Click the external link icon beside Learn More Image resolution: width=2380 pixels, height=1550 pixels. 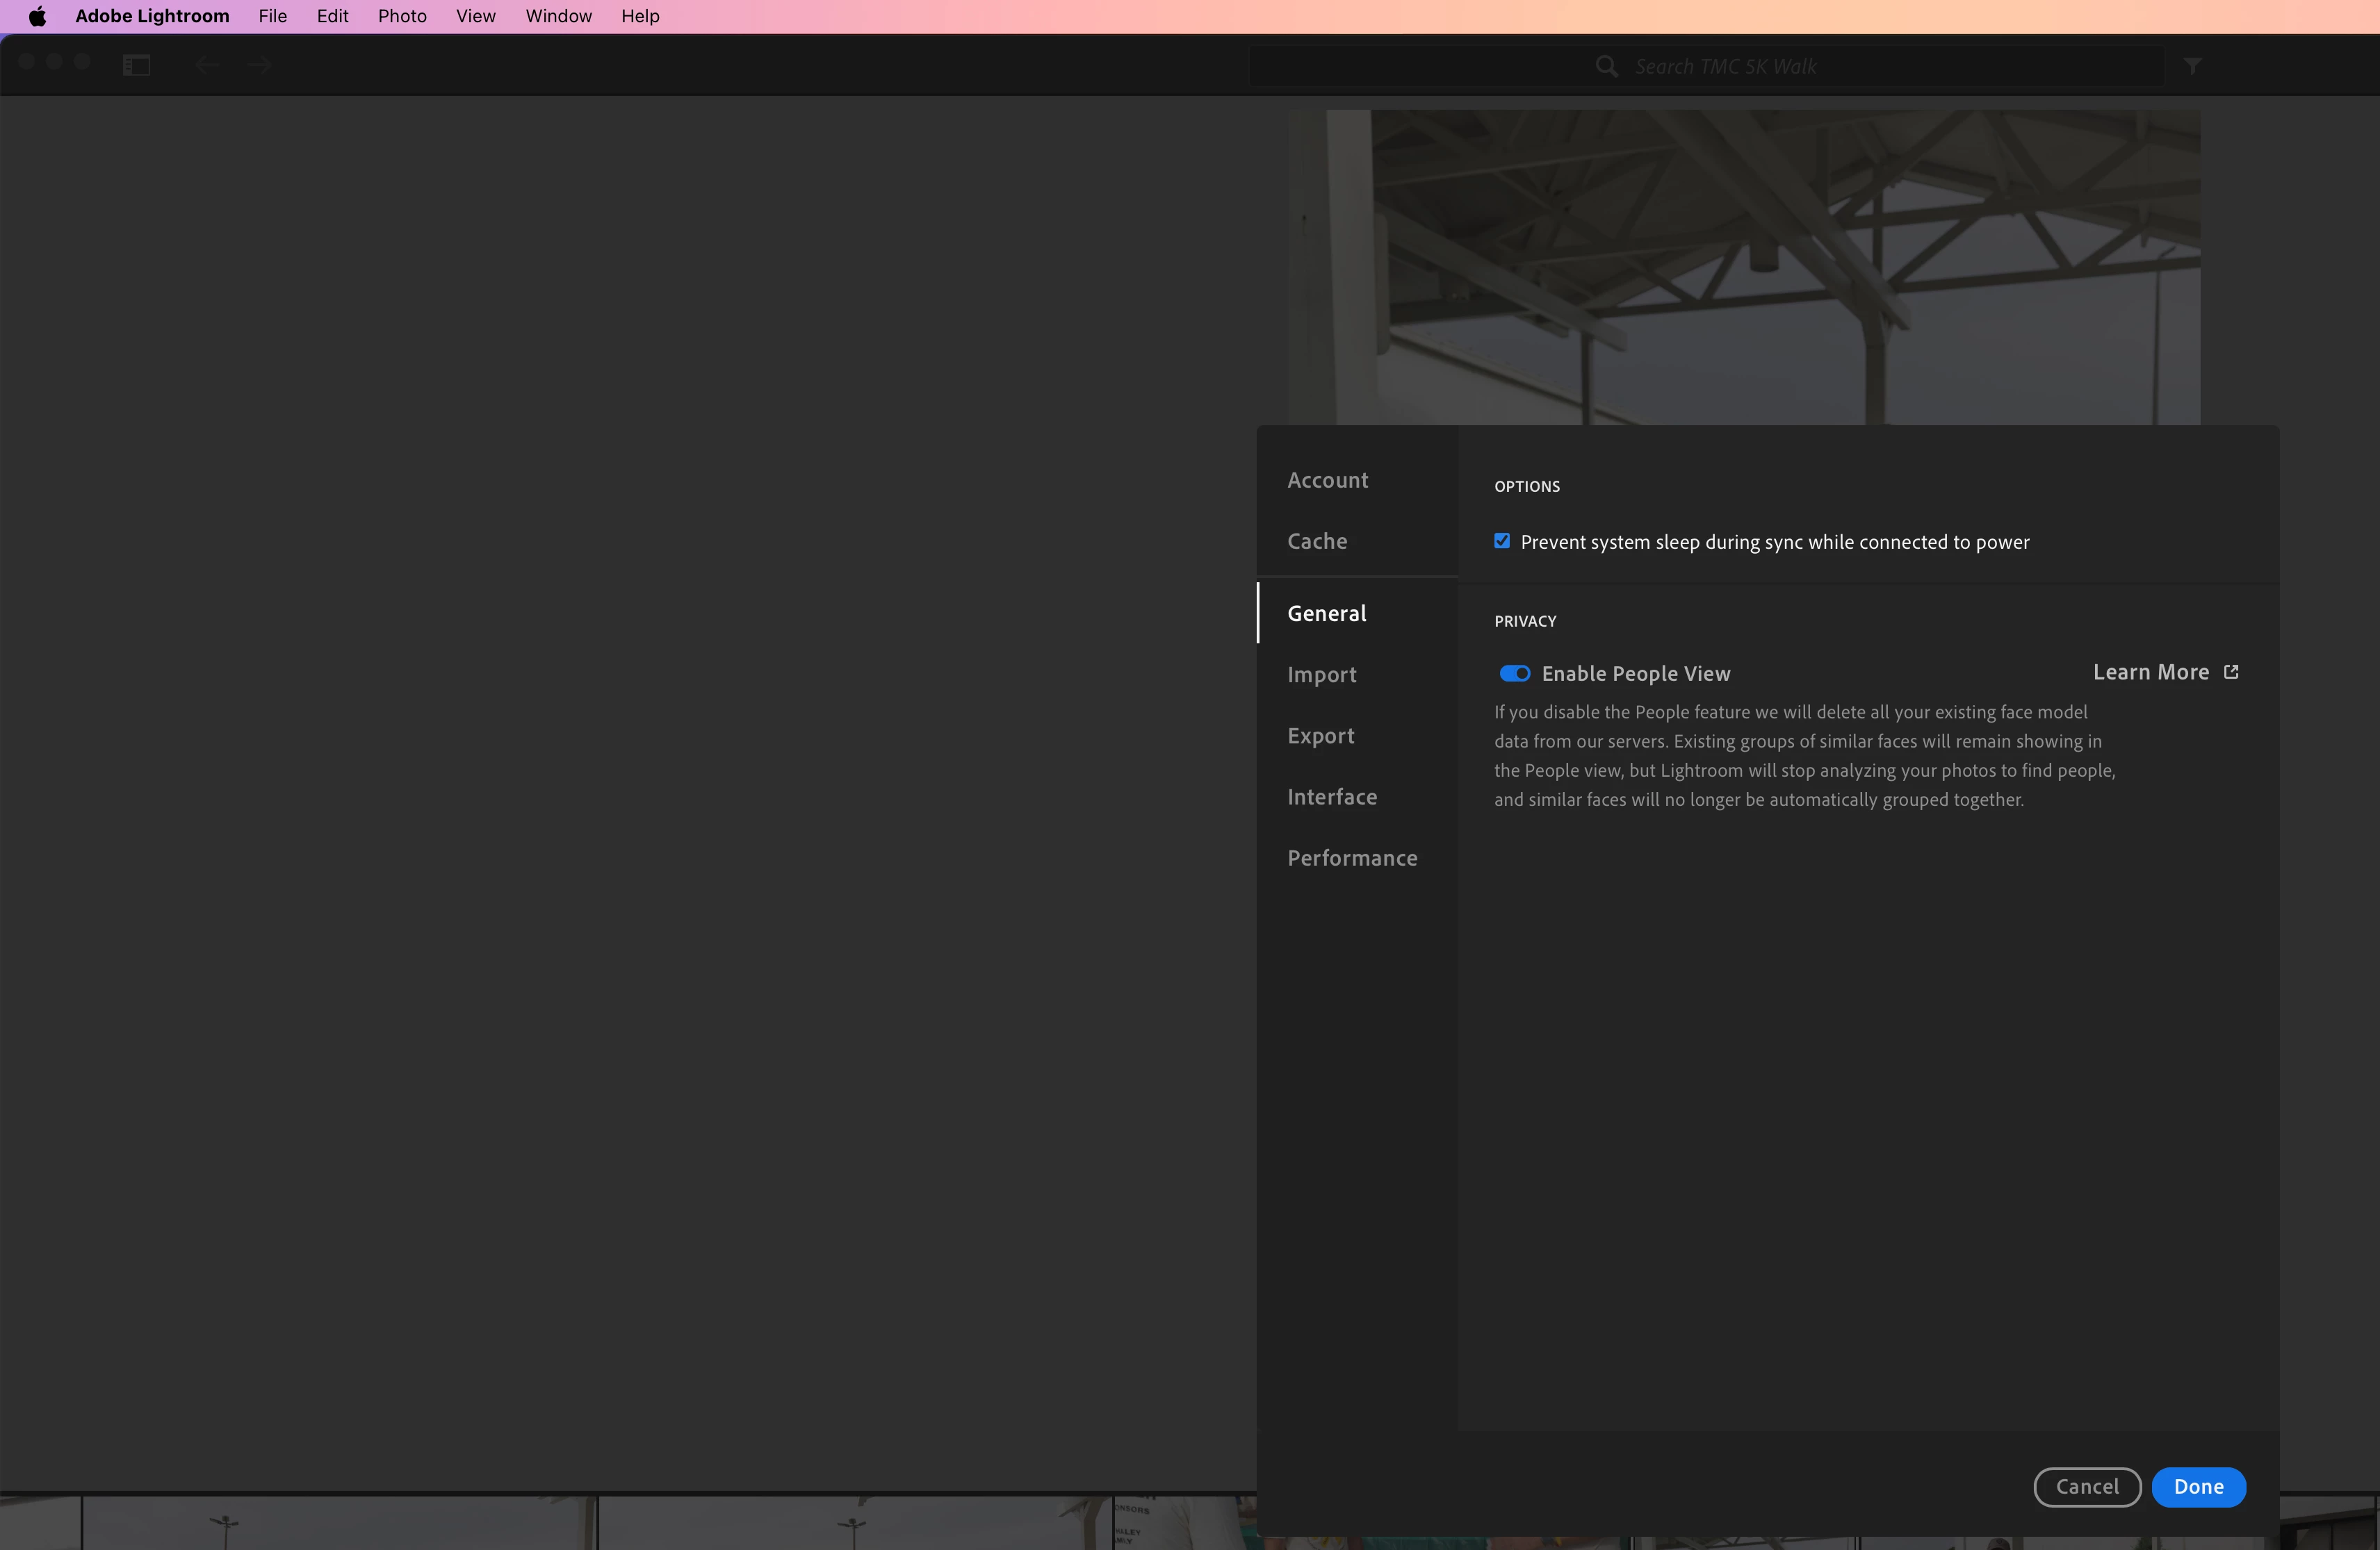pyautogui.click(x=2231, y=673)
